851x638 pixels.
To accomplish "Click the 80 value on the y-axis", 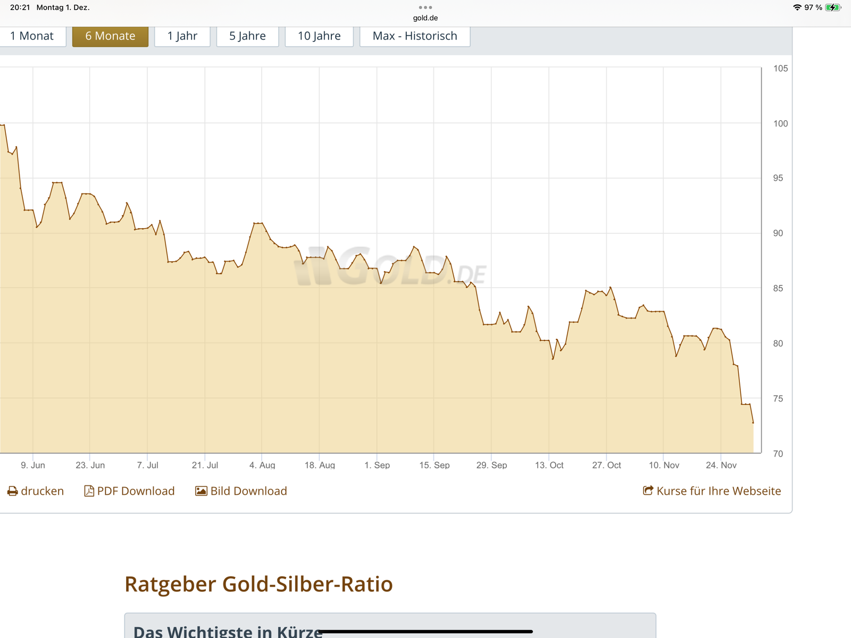I will tap(778, 344).
